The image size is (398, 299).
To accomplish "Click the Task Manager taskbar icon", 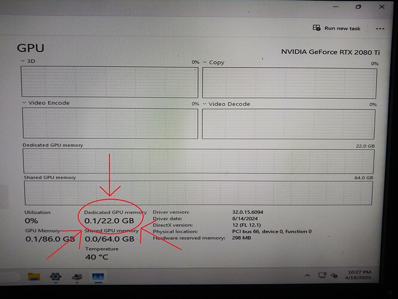I will tap(98, 277).
